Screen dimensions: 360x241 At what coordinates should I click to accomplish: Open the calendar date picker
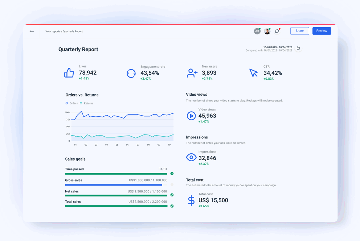(298, 48)
